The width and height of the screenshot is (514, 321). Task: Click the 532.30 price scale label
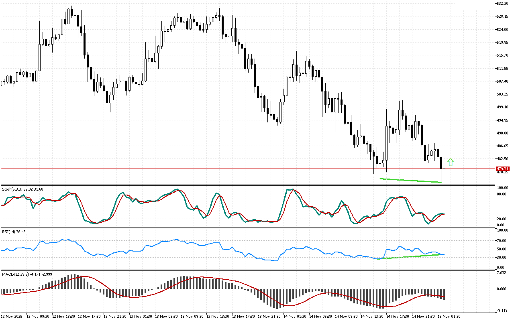tap(502, 3)
